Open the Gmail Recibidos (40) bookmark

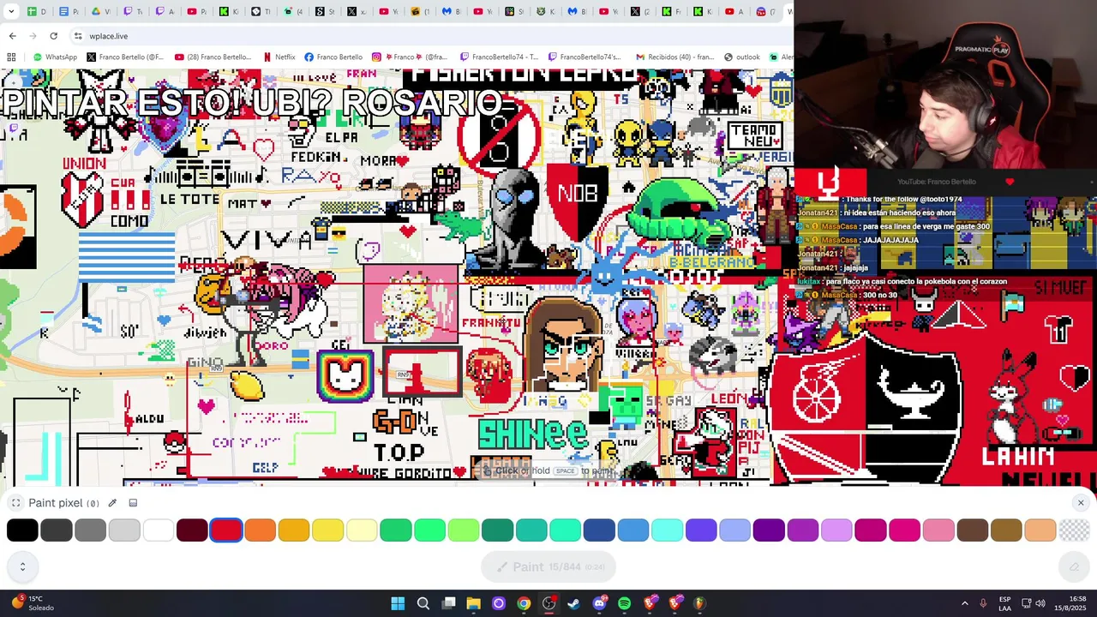[674, 57]
